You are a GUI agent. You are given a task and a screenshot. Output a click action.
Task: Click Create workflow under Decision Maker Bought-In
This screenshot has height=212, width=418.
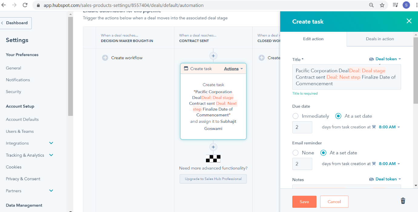tap(127, 58)
